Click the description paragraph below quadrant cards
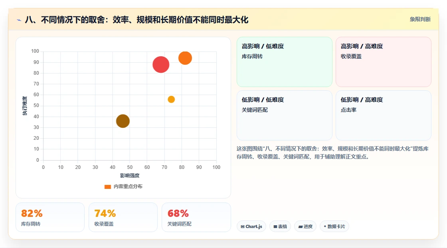This screenshot has width=447, height=248. point(332,153)
